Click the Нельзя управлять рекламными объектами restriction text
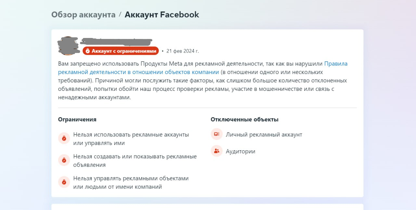Screen dimensions: 416x210 click(131, 182)
